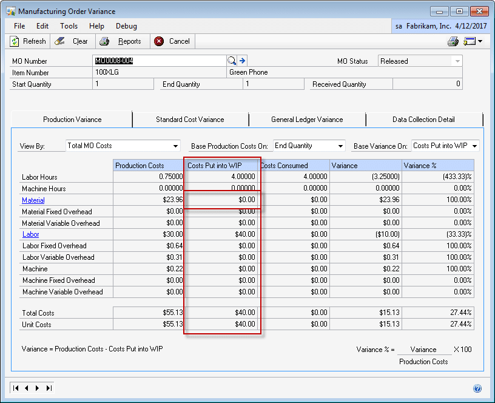
Task: Expand Base Production Costs On dropdown
Action: 340,146
